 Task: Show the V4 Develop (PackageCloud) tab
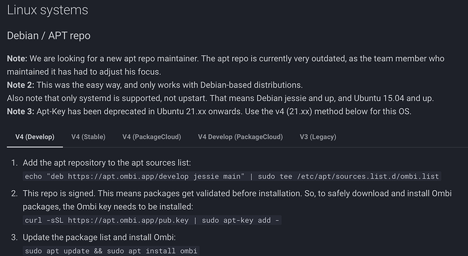240,136
